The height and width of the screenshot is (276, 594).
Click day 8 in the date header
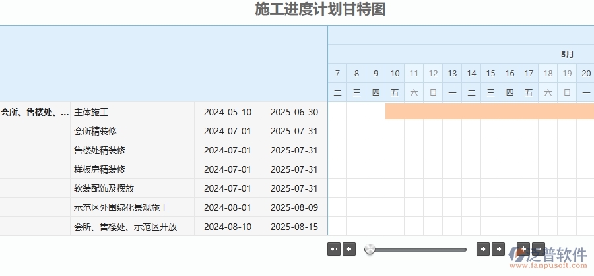pos(356,73)
